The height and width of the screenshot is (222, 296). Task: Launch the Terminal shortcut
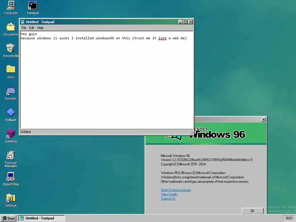click(x=32, y=8)
